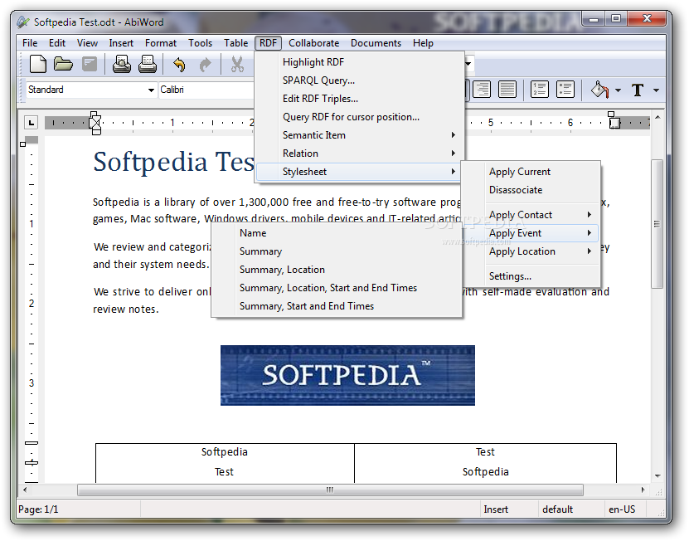Click the Cut scissors icon

237,64
